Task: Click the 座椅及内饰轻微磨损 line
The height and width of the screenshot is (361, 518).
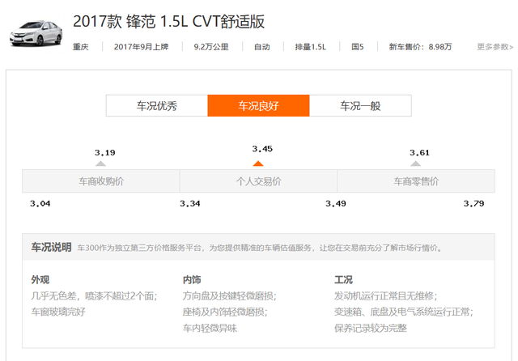Action: tap(225, 312)
